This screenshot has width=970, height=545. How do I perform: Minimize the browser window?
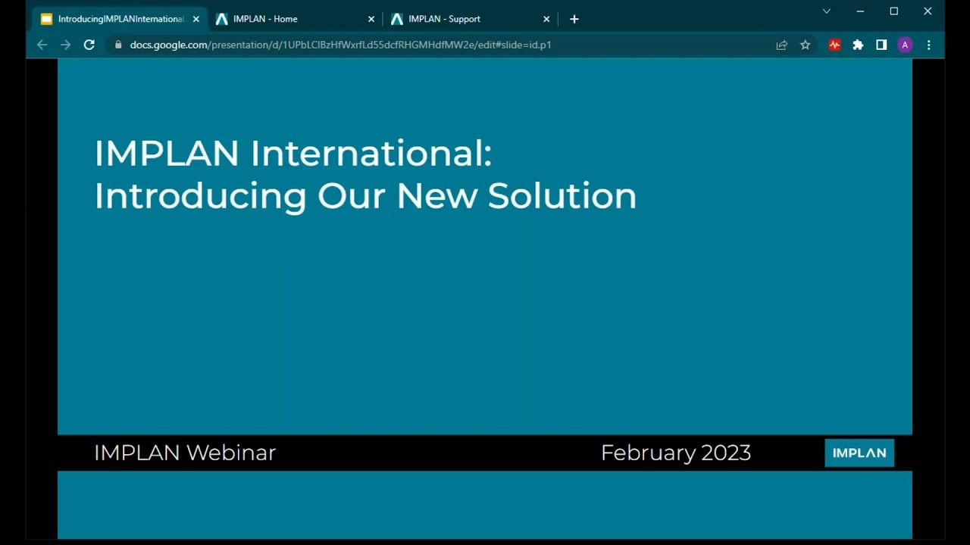[860, 11]
